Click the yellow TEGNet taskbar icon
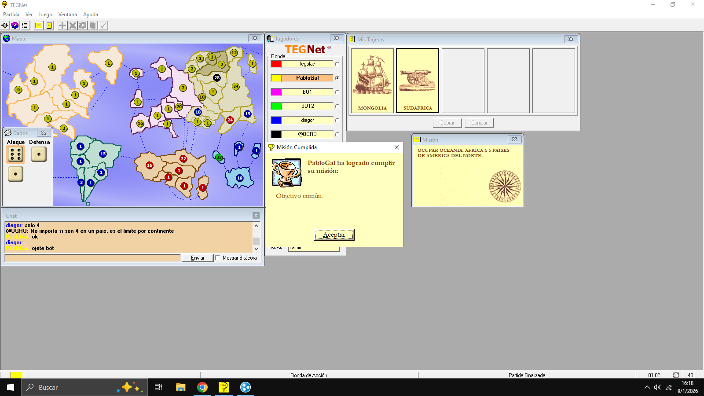Viewport: 704px width, 396px height. pos(224,387)
